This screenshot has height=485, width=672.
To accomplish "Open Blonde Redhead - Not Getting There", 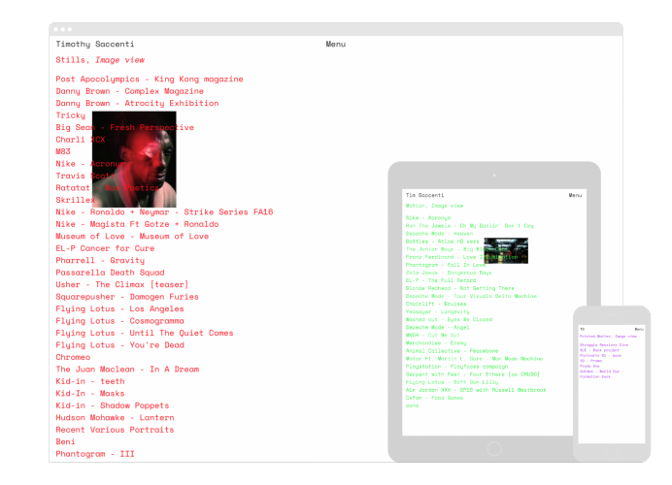I will 460,288.
